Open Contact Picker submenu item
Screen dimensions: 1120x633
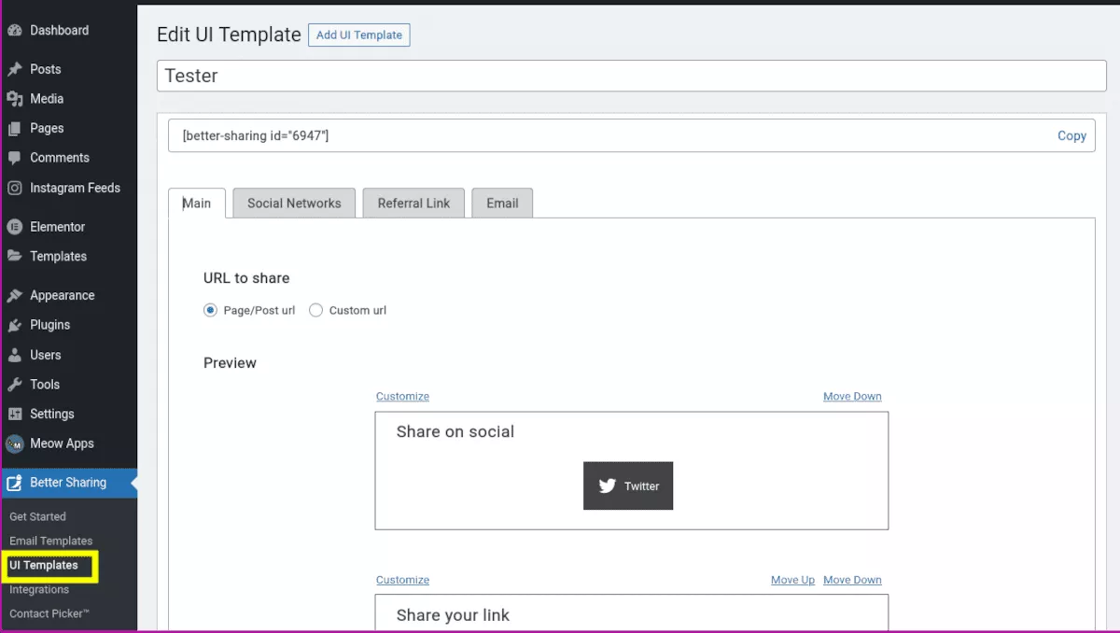click(x=49, y=613)
